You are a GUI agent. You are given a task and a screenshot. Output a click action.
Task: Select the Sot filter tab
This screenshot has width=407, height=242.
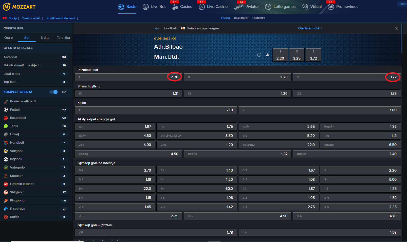(x=27, y=38)
